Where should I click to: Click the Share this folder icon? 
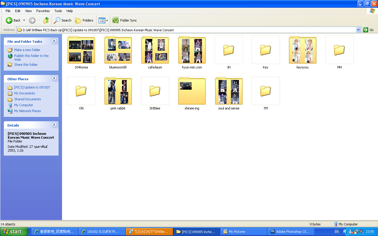click(x=10, y=65)
